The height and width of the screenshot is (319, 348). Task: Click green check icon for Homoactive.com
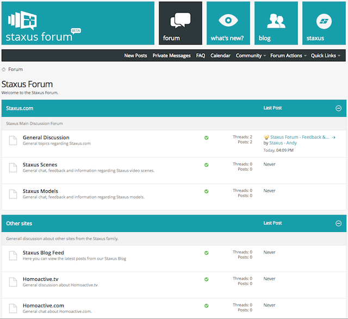pyautogui.click(x=207, y=306)
